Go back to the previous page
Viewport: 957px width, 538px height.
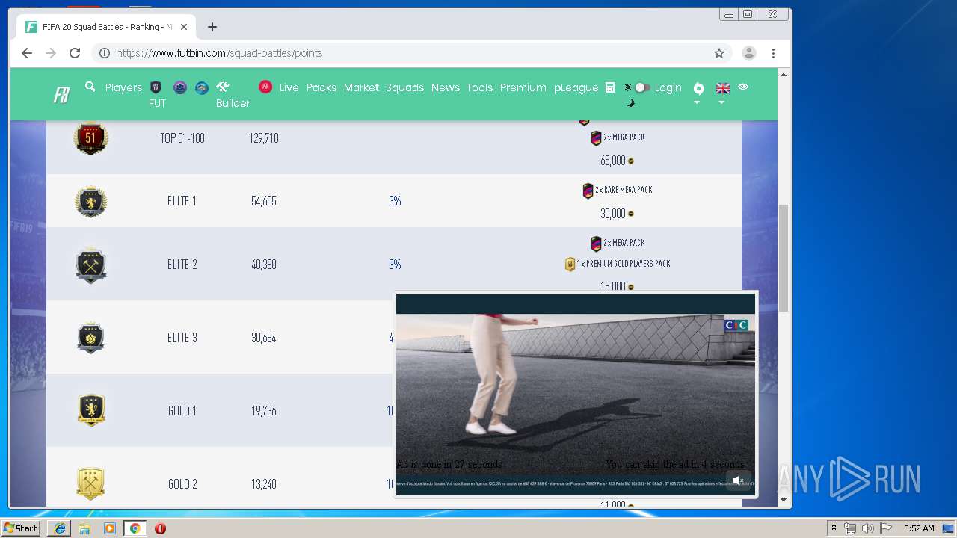click(27, 53)
